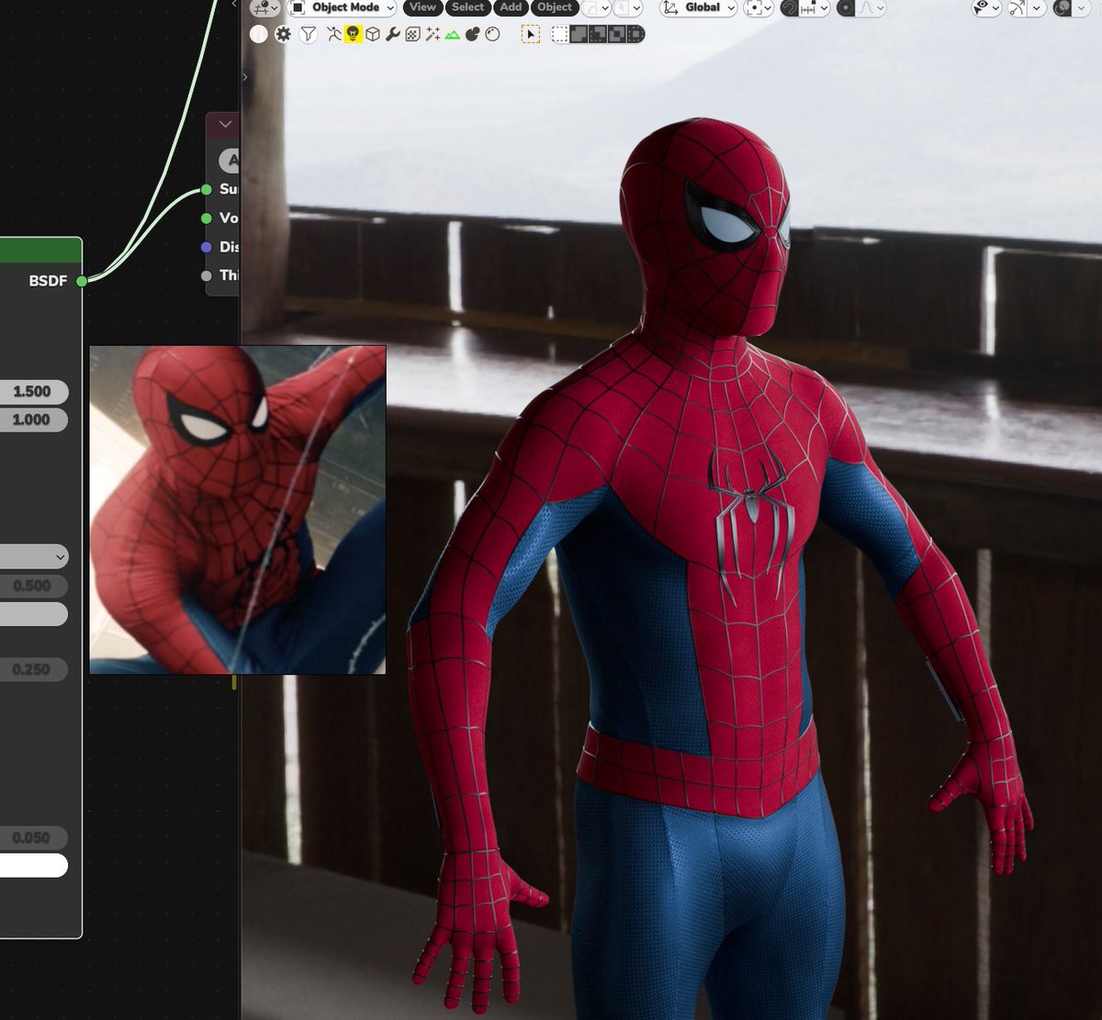The width and height of the screenshot is (1102, 1020).
Task: Click the 0.250 value field
Action: [x=34, y=670]
